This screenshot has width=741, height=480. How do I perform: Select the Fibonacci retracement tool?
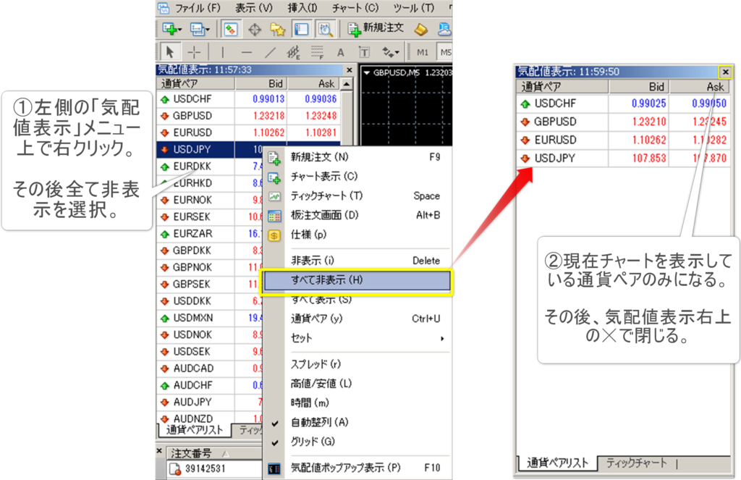(x=292, y=52)
